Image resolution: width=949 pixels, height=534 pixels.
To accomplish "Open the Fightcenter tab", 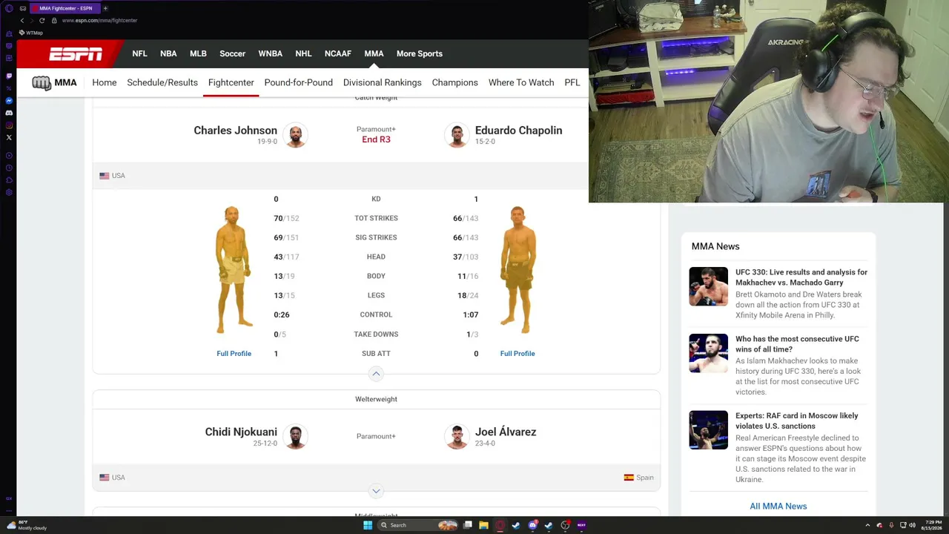I will click(x=231, y=82).
